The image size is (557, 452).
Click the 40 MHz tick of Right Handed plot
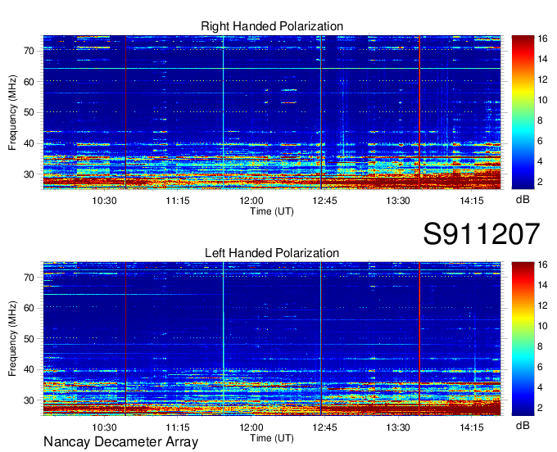pos(29,144)
